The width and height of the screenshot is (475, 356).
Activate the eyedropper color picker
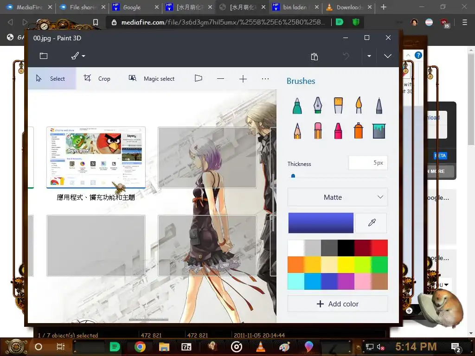click(x=372, y=223)
